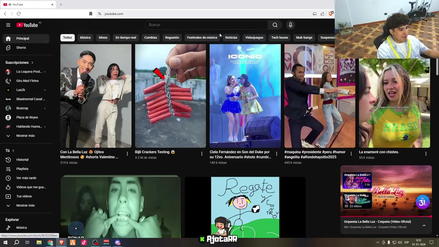Open the Suscripciones section chevron
Image resolution: width=439 pixels, height=247 pixels.
(33, 62)
